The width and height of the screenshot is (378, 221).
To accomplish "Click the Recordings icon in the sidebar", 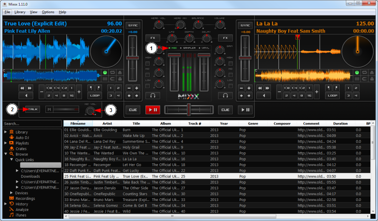I will pyautogui.click(x=12, y=198).
